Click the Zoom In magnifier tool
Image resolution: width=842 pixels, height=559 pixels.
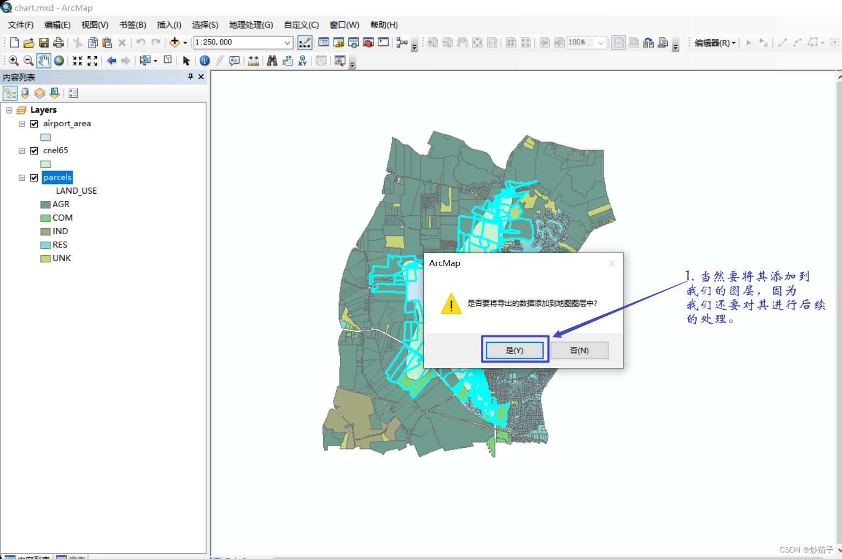tap(13, 60)
